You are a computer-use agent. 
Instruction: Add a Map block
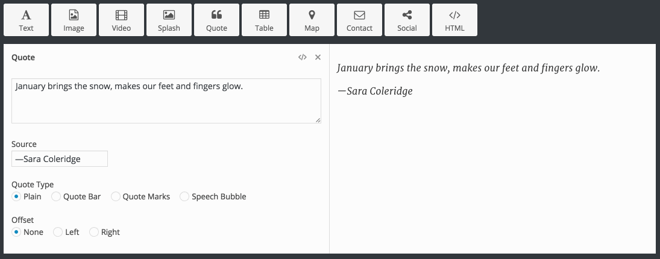pyautogui.click(x=312, y=20)
